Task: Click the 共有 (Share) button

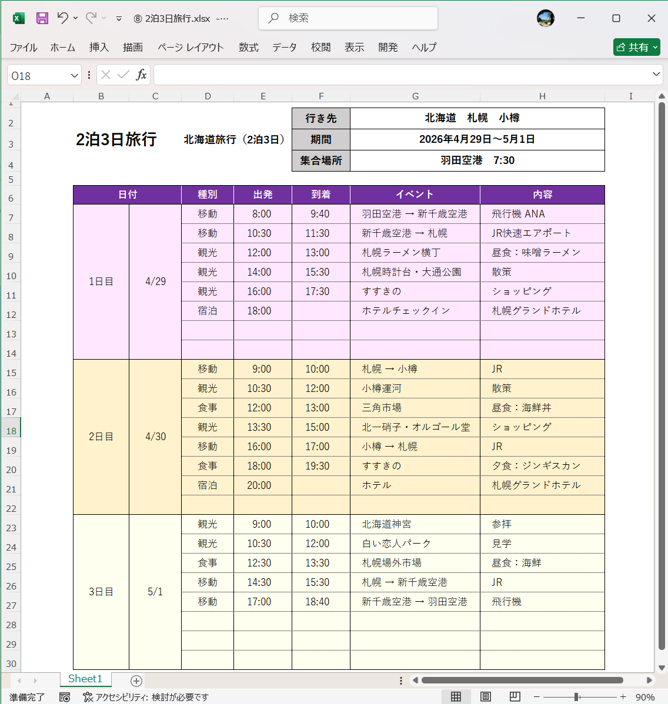Action: click(x=636, y=47)
